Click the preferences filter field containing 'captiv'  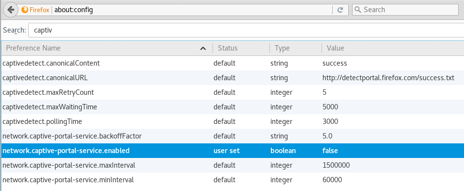pyautogui.click(x=246, y=30)
